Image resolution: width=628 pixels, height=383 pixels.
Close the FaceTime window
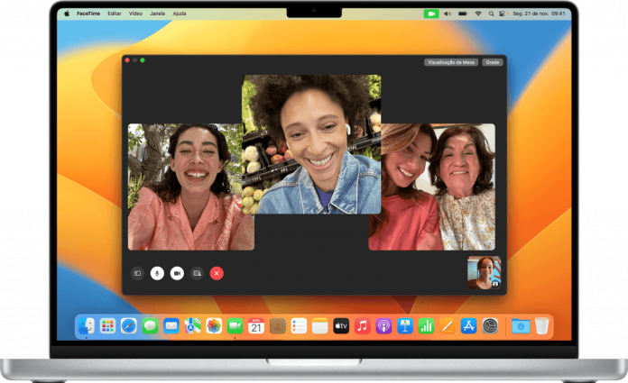pos(127,60)
